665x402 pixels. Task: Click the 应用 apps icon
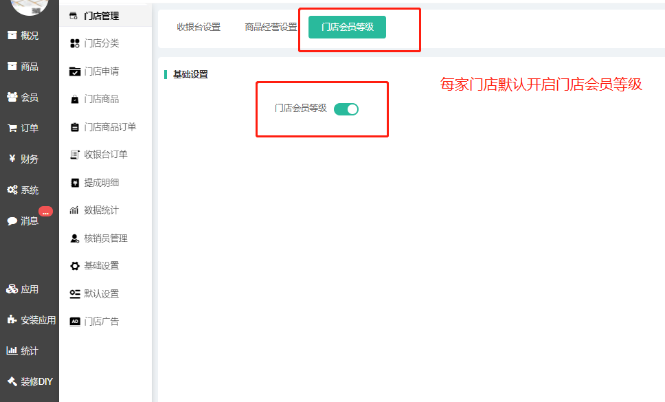(x=12, y=289)
